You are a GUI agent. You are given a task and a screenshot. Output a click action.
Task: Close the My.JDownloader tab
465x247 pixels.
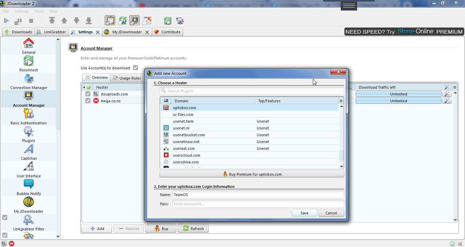point(147,32)
